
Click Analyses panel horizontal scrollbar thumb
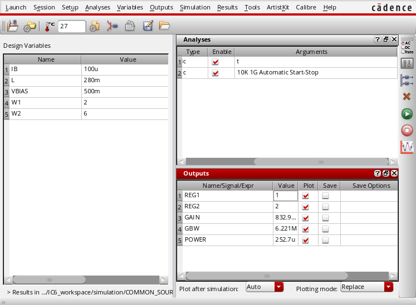[321, 162]
